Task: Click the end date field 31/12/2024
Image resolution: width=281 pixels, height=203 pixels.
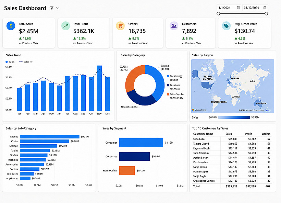Action: 255,8
